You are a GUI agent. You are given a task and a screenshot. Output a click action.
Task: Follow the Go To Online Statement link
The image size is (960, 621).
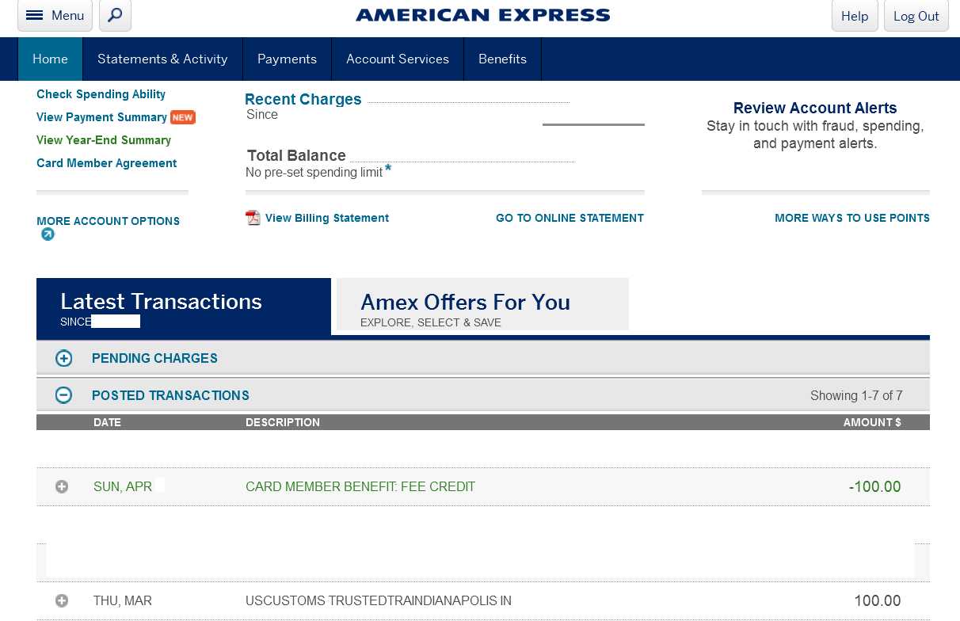570,218
